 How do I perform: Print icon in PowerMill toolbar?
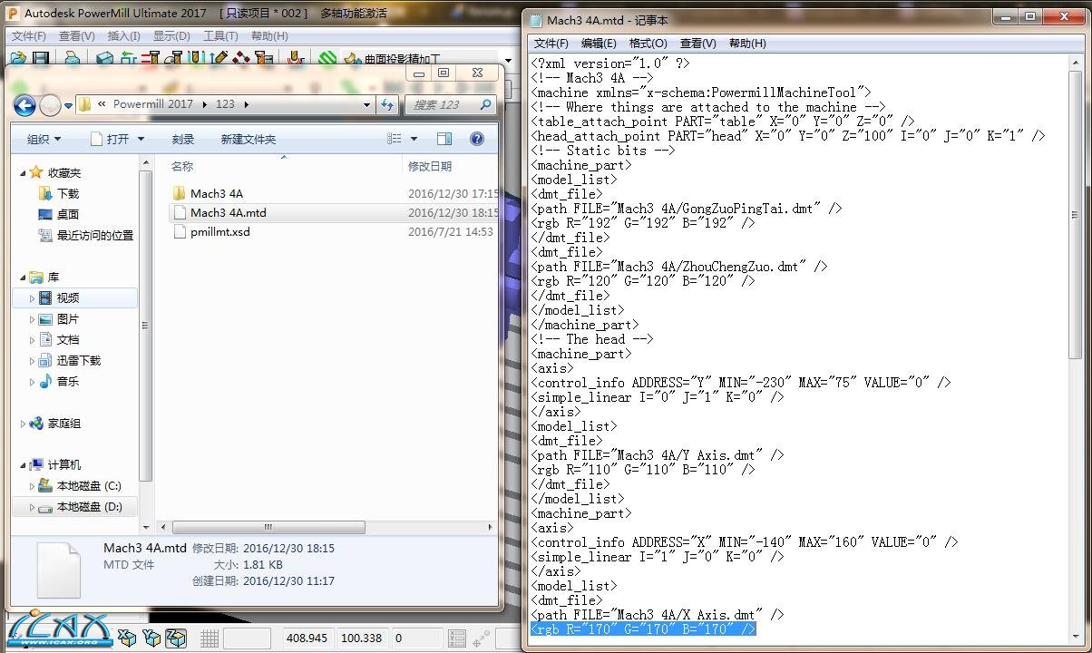(73, 58)
